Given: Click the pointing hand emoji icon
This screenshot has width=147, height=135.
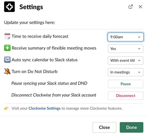Looking at the screenshot, I should click(x=7, y=108).
